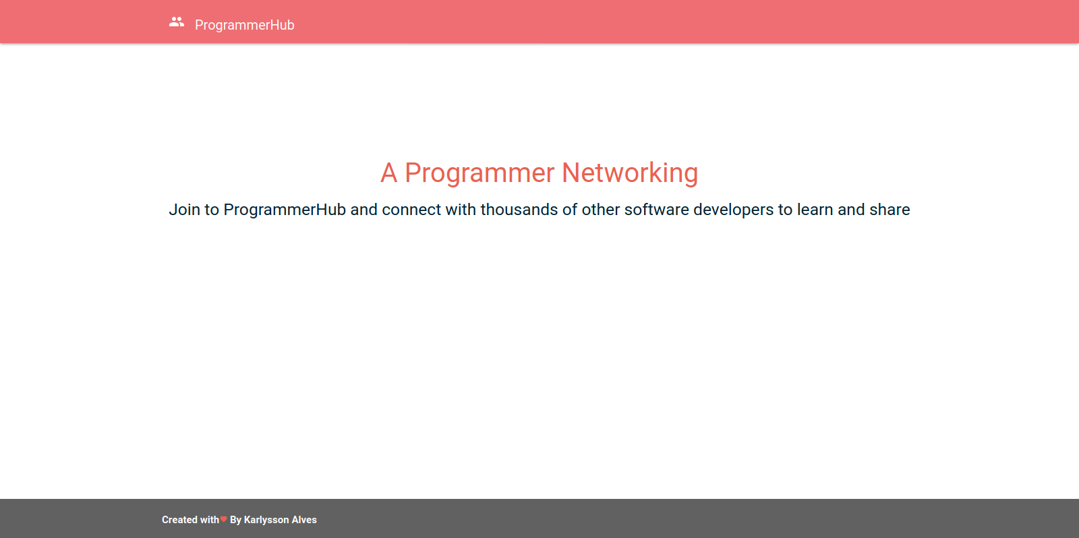Click 'By Karlysson Alves' in footer
Screen dimensions: 1079x538
click(x=273, y=520)
